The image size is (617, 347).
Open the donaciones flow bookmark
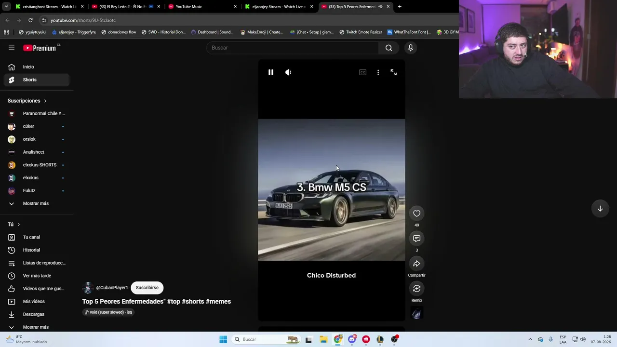tap(119, 32)
